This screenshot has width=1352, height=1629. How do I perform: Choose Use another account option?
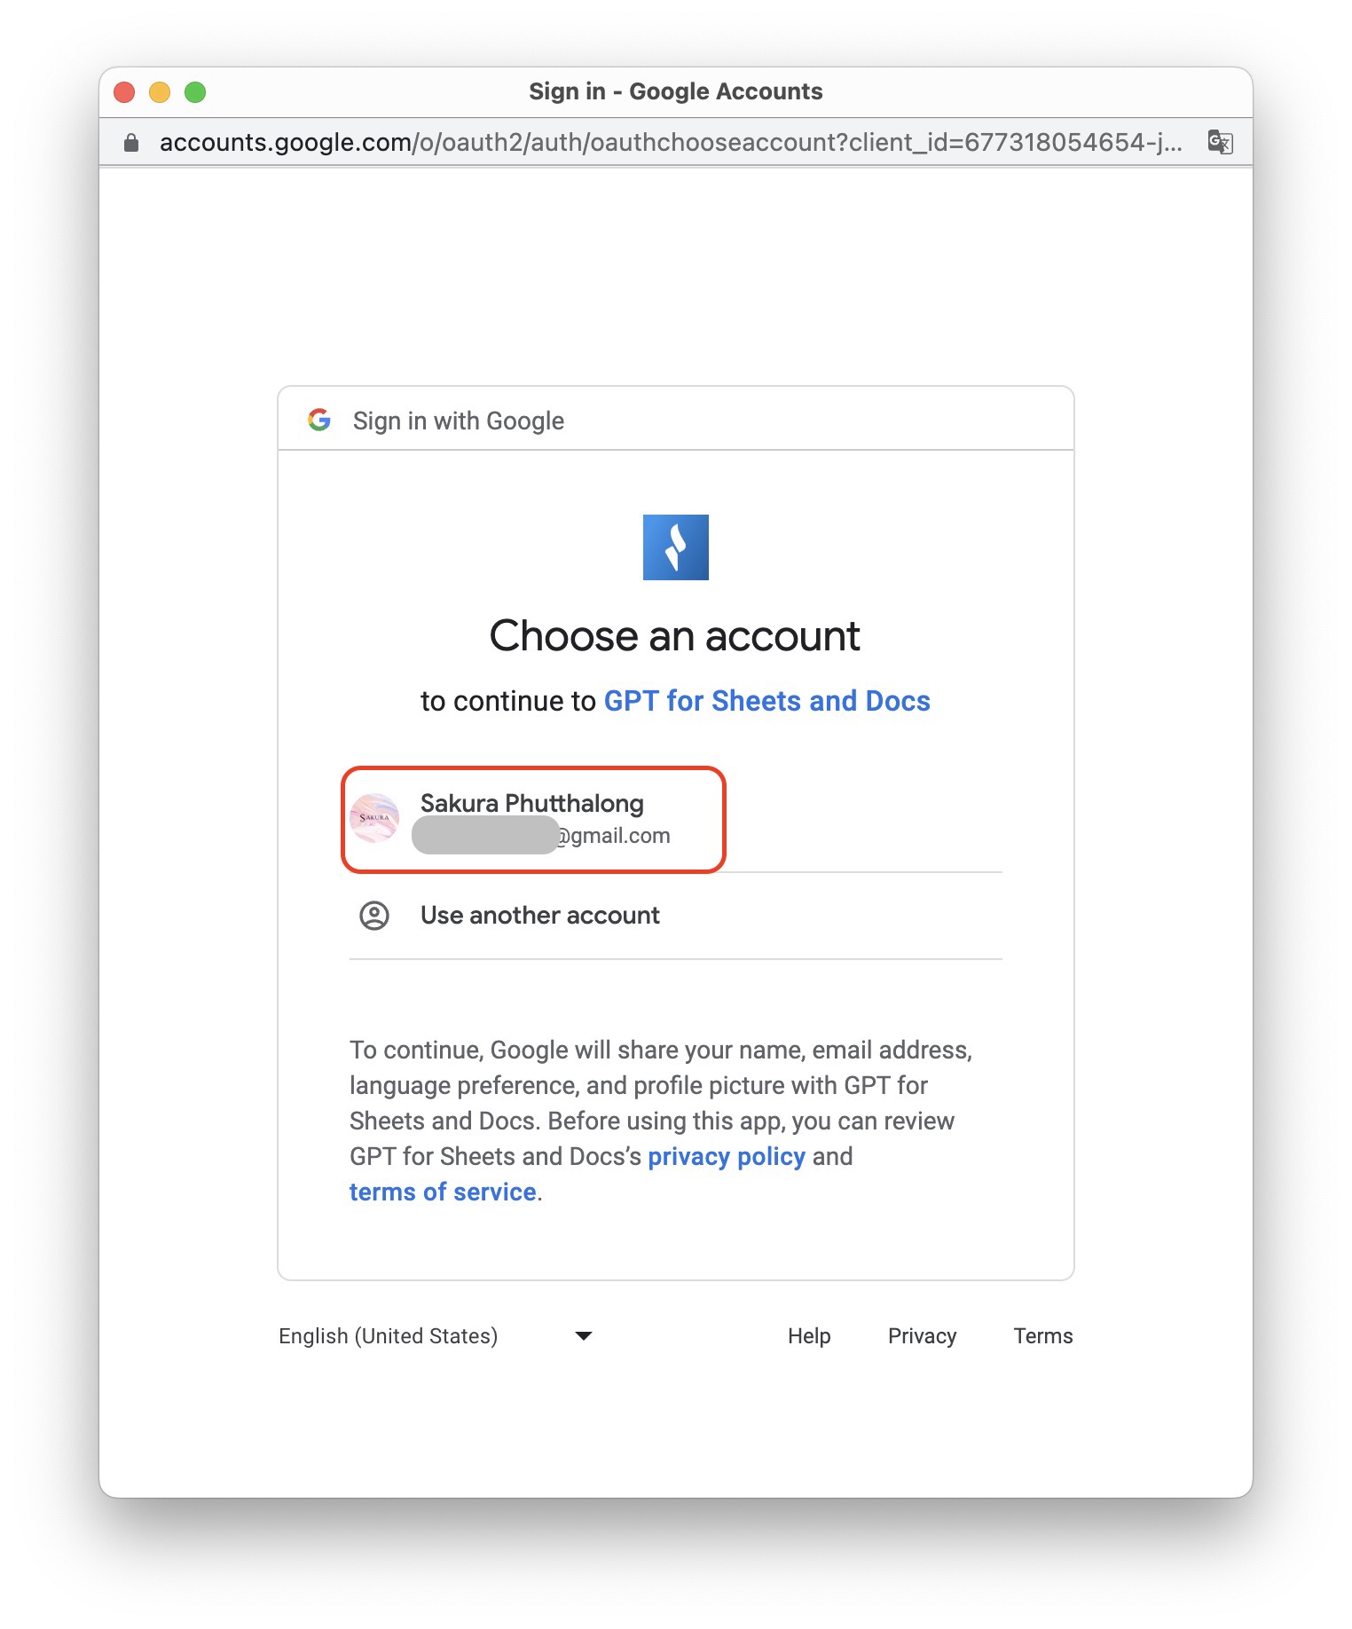(539, 915)
